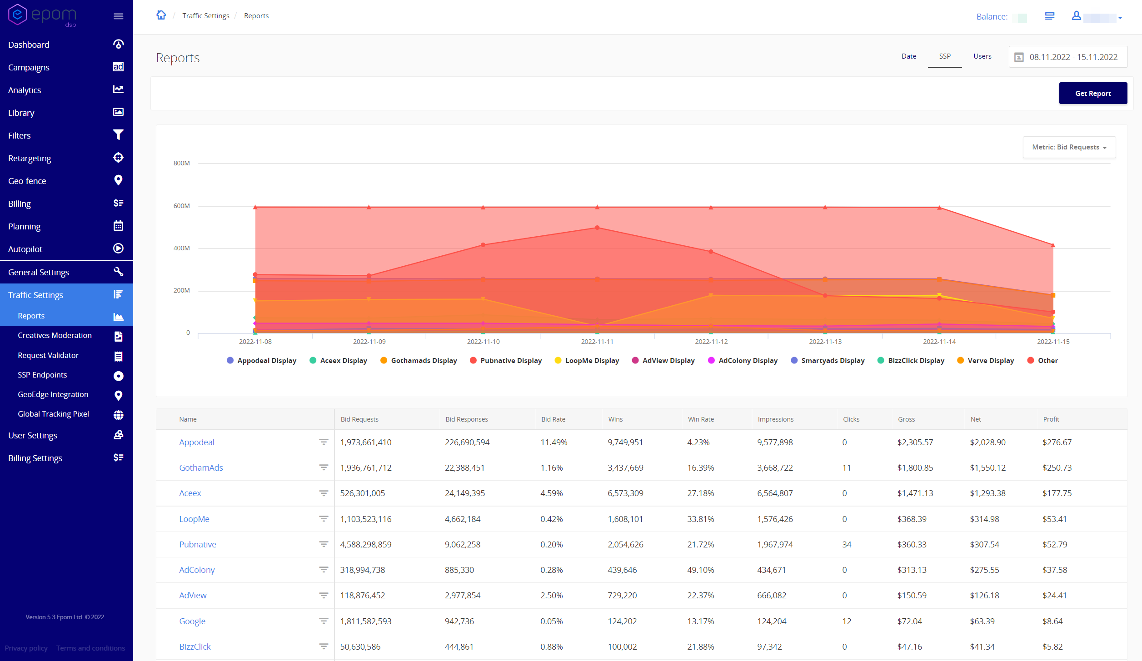Open the Retargeting crosshair icon
Viewport: 1142px width, 661px height.
(118, 158)
